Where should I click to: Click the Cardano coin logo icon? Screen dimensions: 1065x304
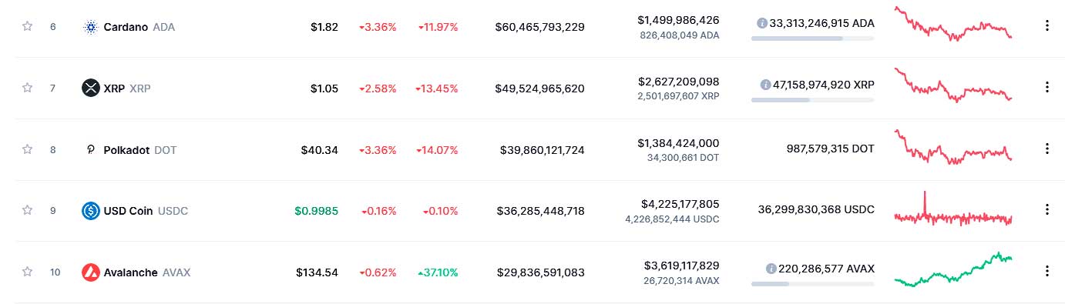[x=91, y=27]
